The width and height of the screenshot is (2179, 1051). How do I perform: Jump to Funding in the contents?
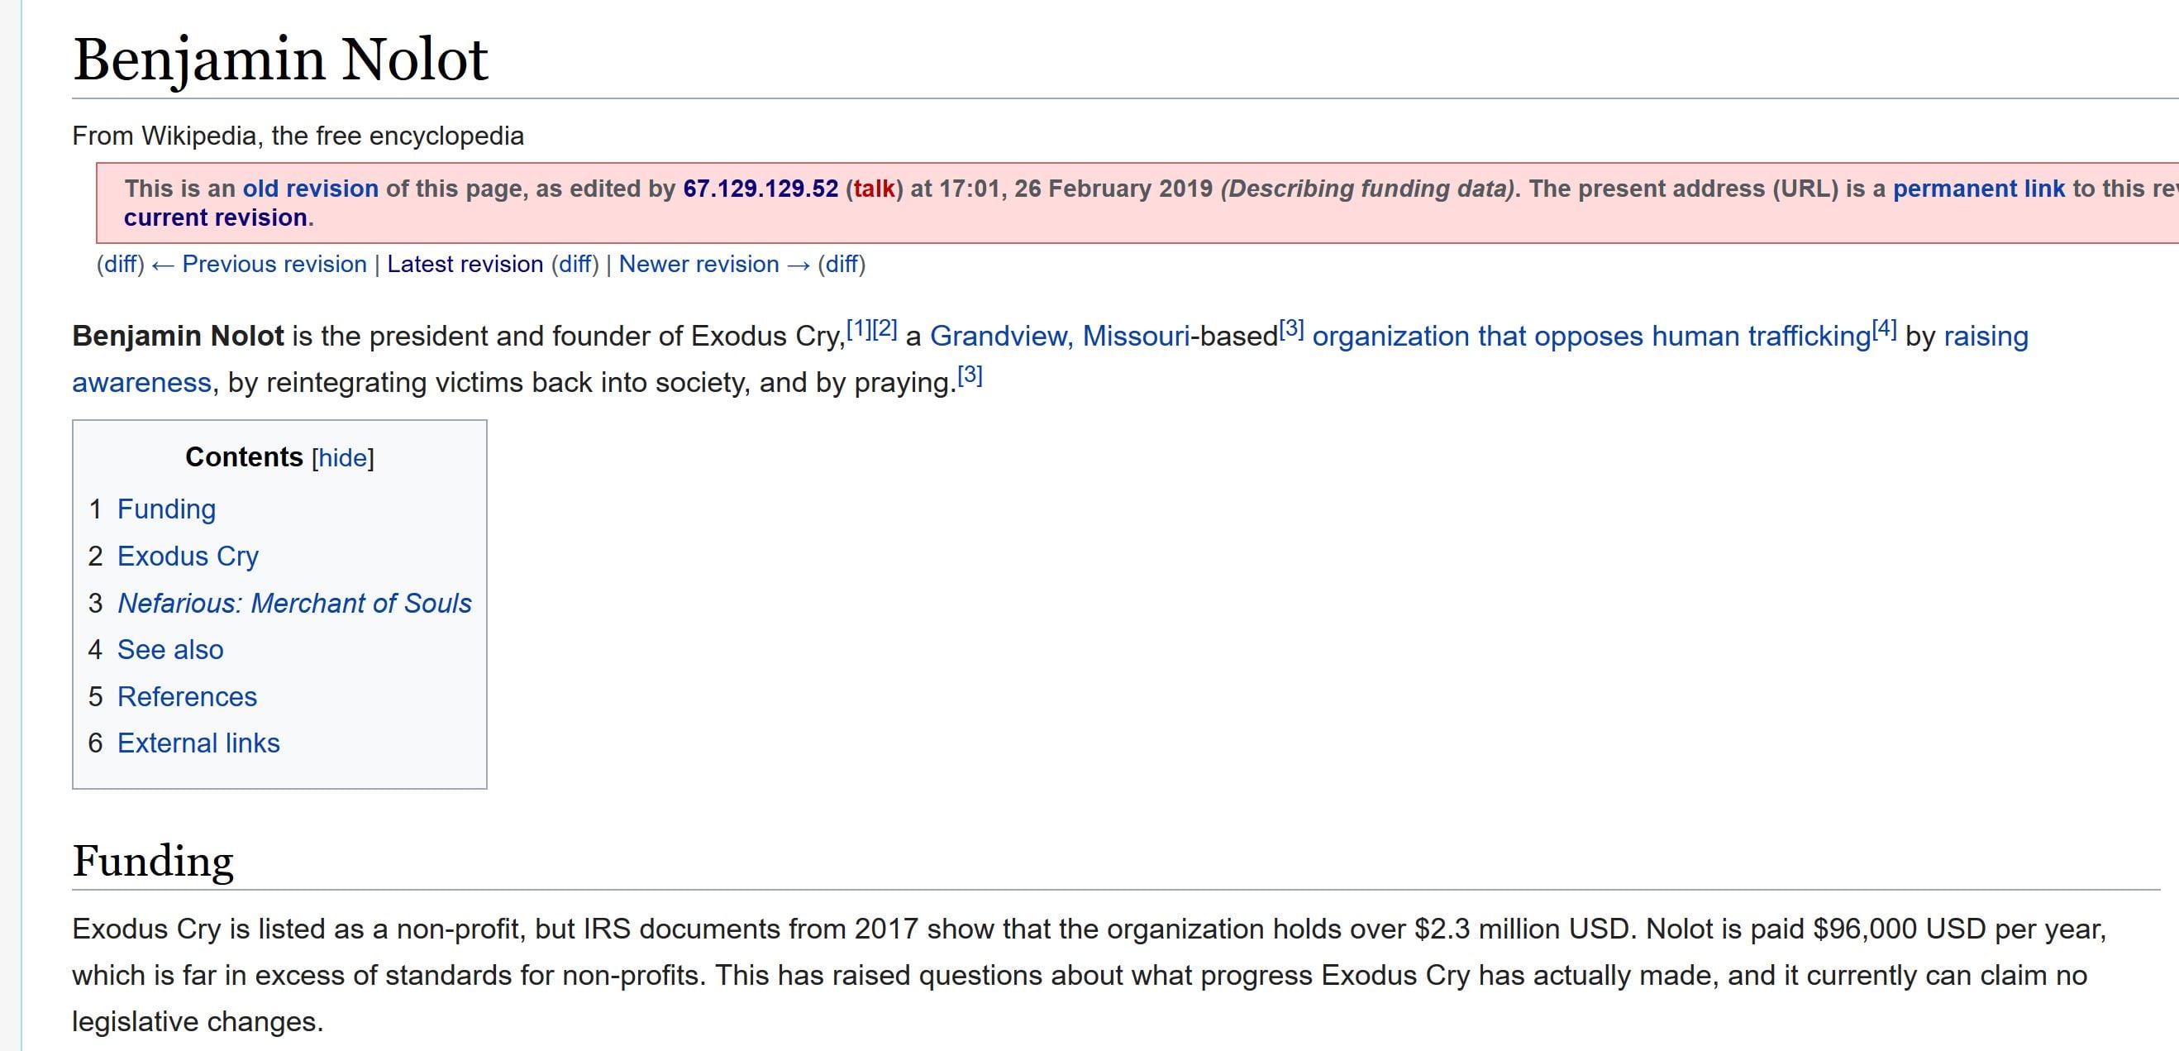click(167, 509)
